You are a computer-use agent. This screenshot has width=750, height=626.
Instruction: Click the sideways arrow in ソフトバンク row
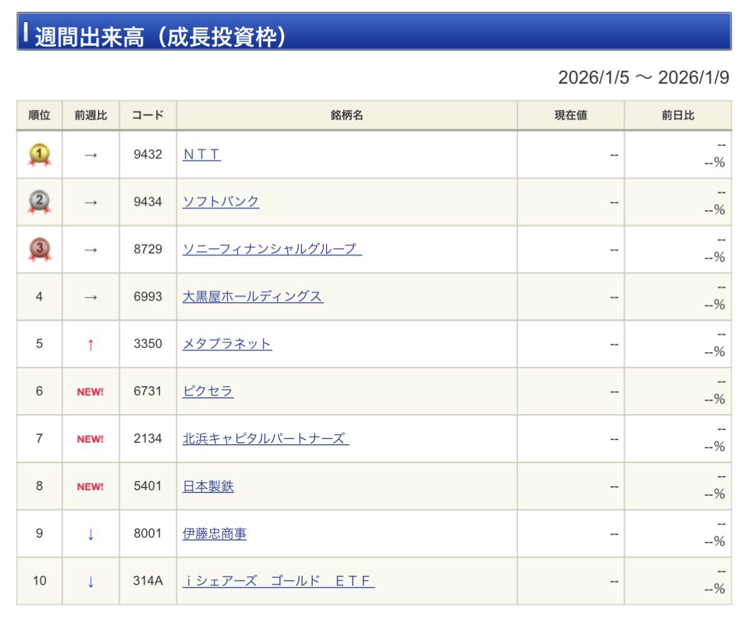click(90, 202)
